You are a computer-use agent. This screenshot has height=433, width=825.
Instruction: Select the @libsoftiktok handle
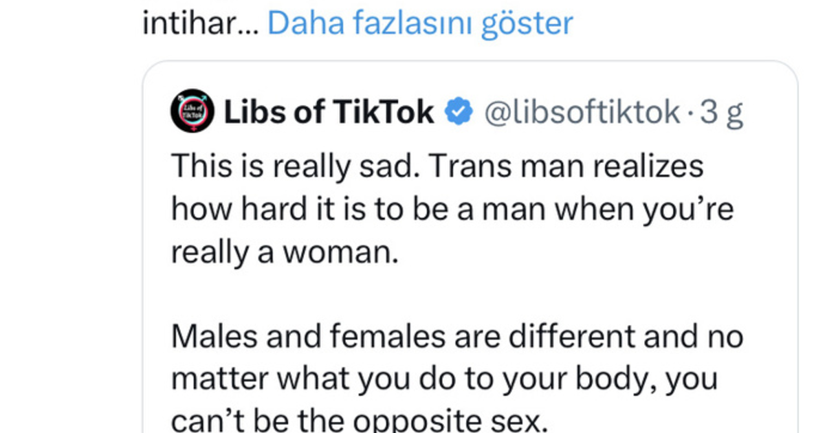(582, 111)
